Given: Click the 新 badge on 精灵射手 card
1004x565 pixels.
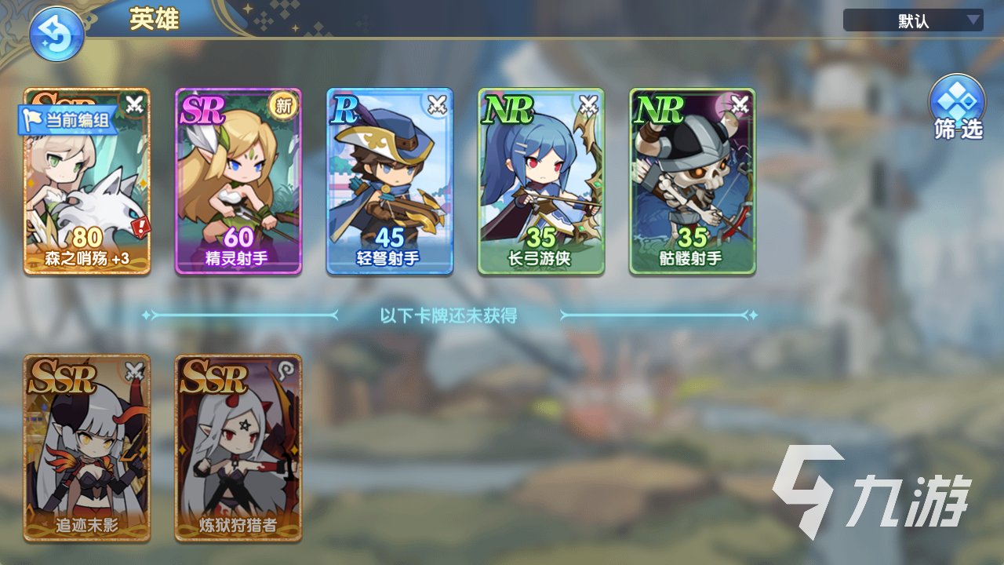Looking at the screenshot, I should [x=284, y=105].
